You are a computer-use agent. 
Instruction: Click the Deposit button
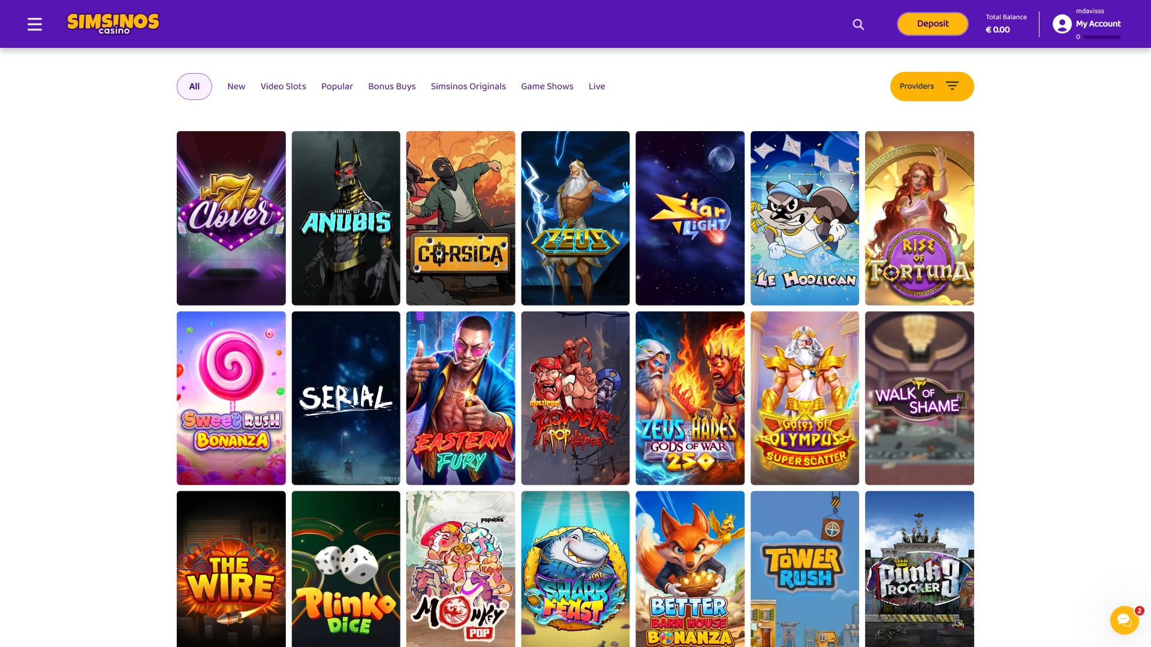[932, 24]
